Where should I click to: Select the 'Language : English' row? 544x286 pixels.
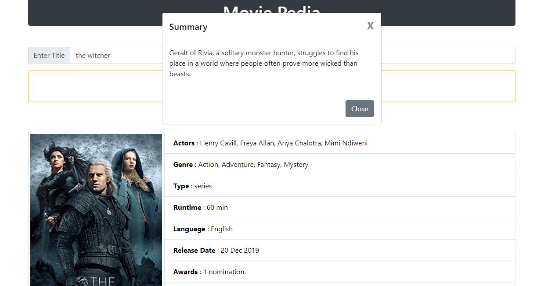pos(339,229)
